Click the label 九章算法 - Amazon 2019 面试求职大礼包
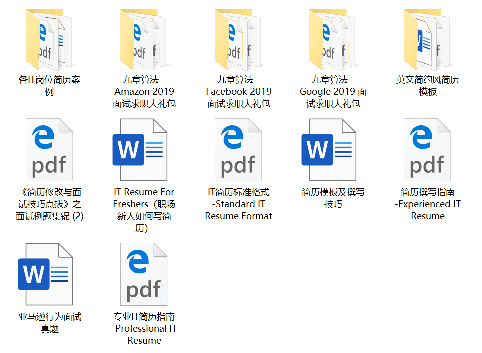The height and width of the screenshot is (353, 482). (x=144, y=92)
